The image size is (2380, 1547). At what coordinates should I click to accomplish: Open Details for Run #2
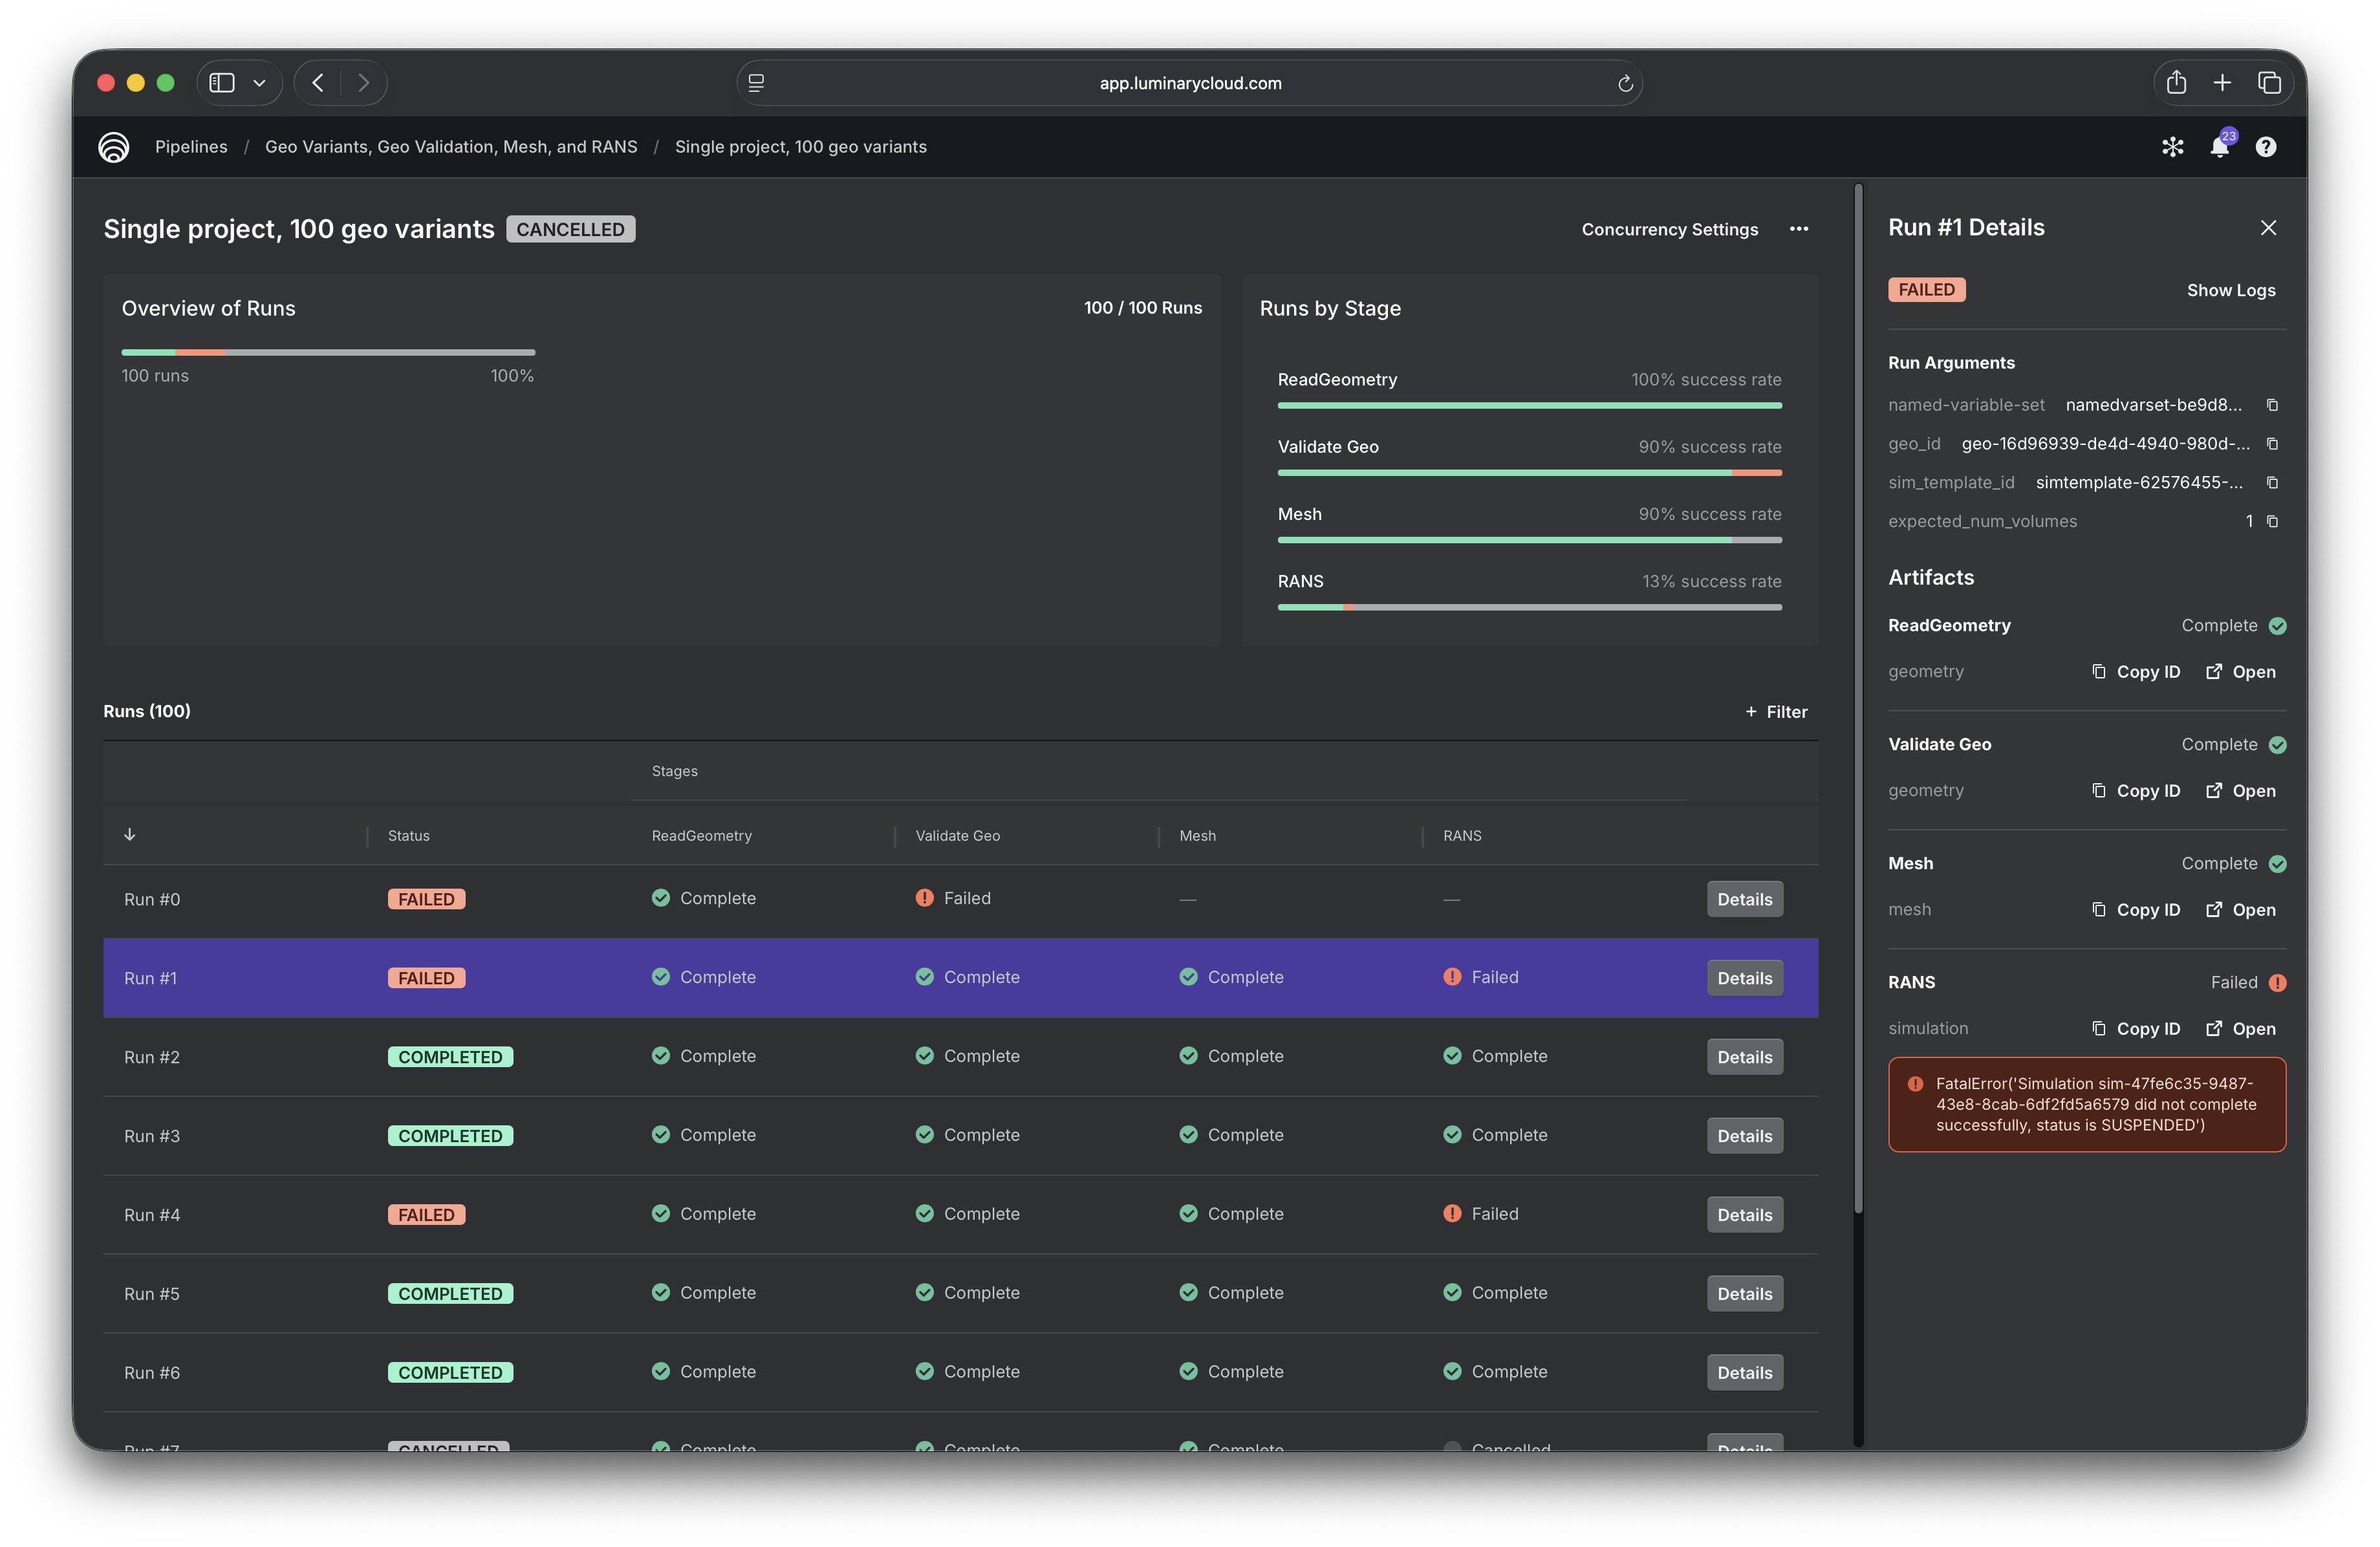[1744, 1056]
